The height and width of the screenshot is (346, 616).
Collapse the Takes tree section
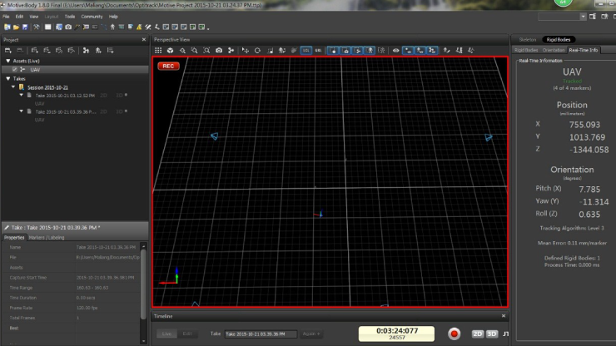7,79
